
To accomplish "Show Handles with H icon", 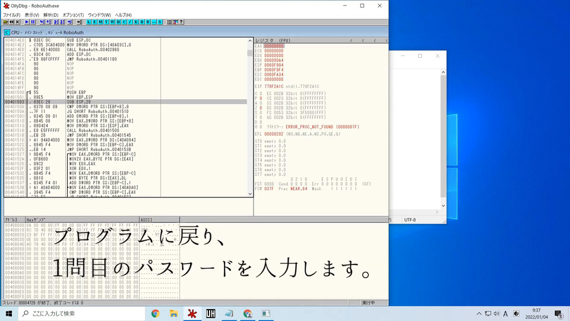I will click(x=118, y=22).
